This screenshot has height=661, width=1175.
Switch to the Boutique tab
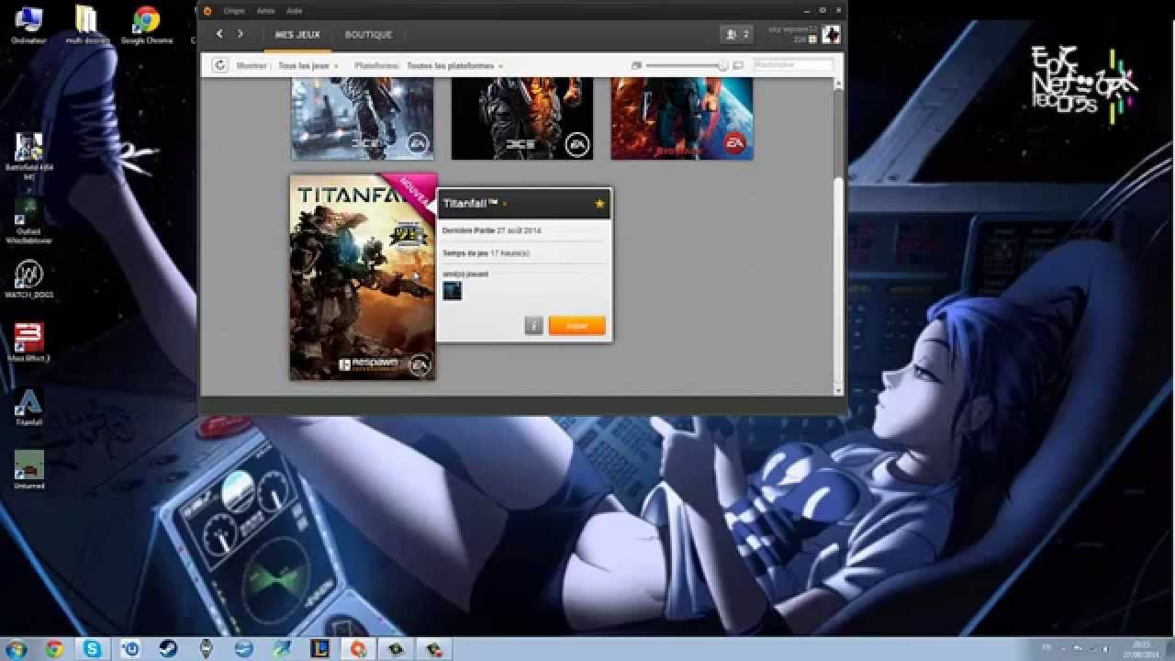pyautogui.click(x=368, y=35)
